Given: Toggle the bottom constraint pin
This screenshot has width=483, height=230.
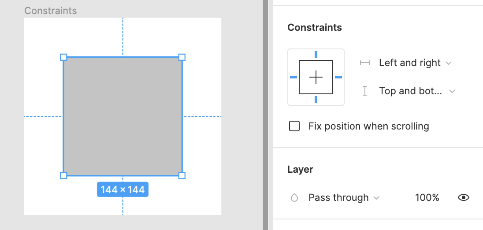Looking at the screenshot, I should (x=316, y=100).
